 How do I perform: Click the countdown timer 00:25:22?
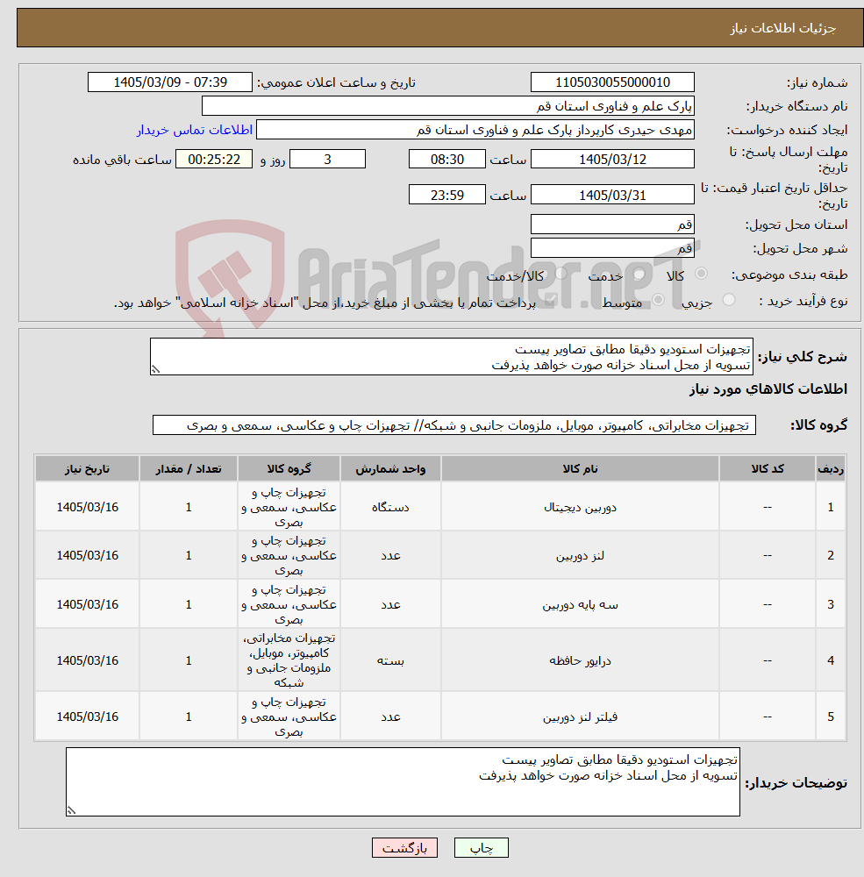214,160
